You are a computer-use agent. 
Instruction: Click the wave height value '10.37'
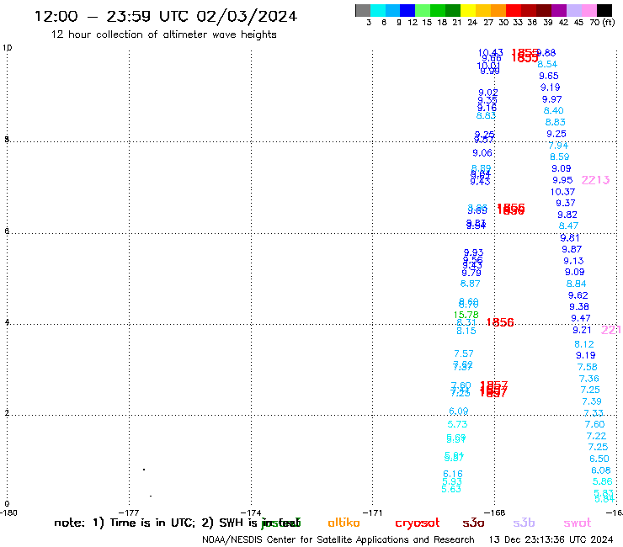[x=562, y=192]
